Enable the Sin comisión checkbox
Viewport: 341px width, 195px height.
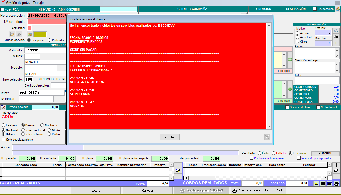click(x=315, y=9)
